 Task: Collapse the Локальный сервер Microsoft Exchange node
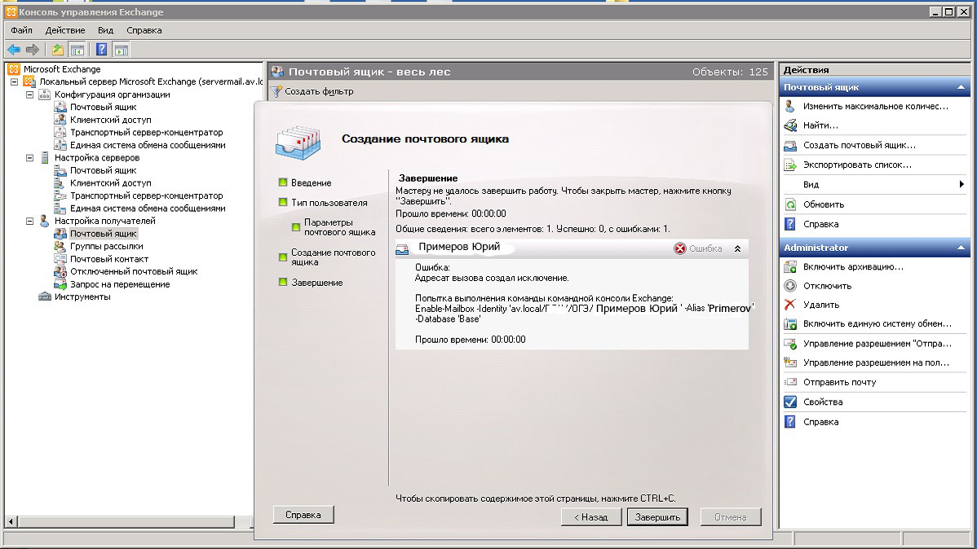coord(15,81)
